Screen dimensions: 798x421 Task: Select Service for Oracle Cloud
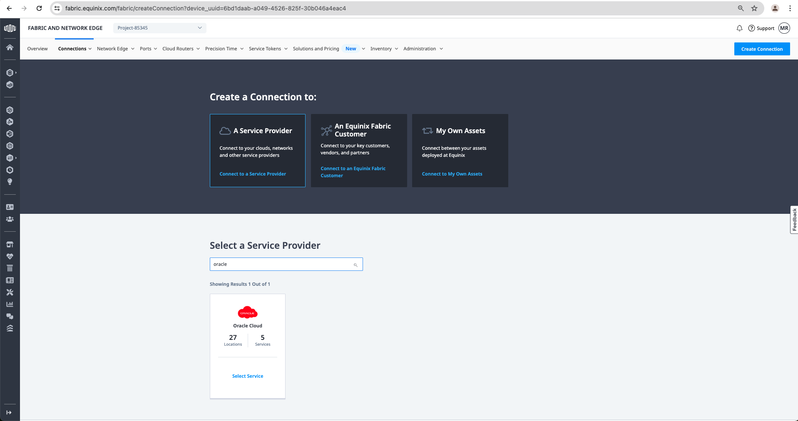click(247, 376)
